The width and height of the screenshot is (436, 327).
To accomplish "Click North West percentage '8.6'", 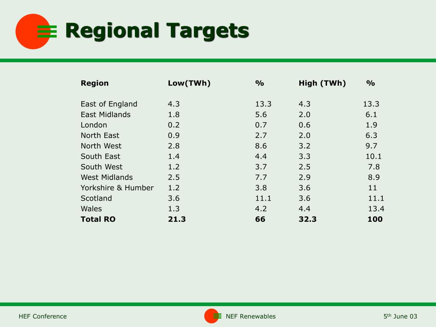I will [261, 146].
